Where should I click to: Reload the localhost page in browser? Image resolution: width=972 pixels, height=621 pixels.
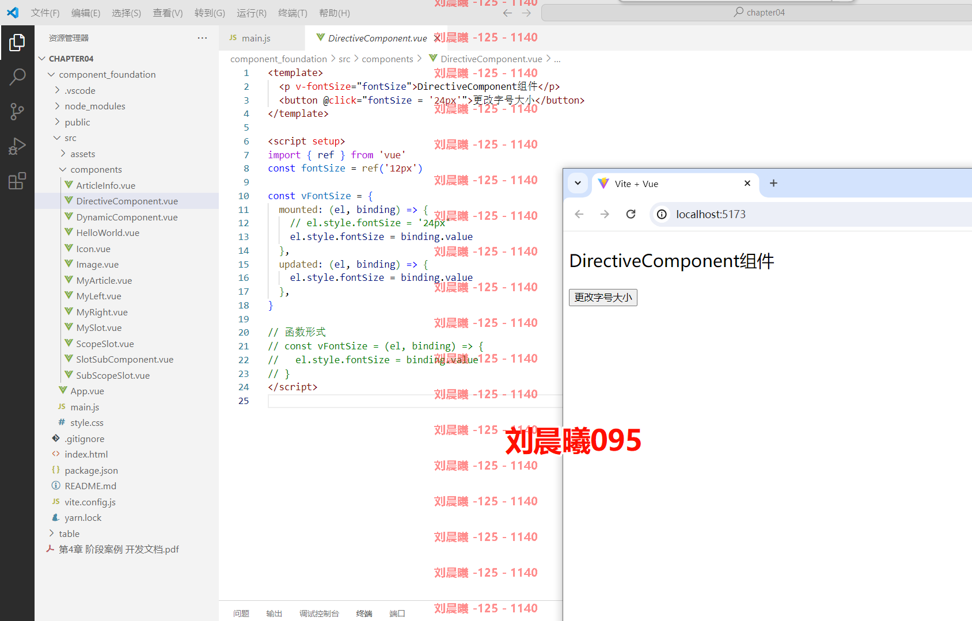(x=631, y=214)
